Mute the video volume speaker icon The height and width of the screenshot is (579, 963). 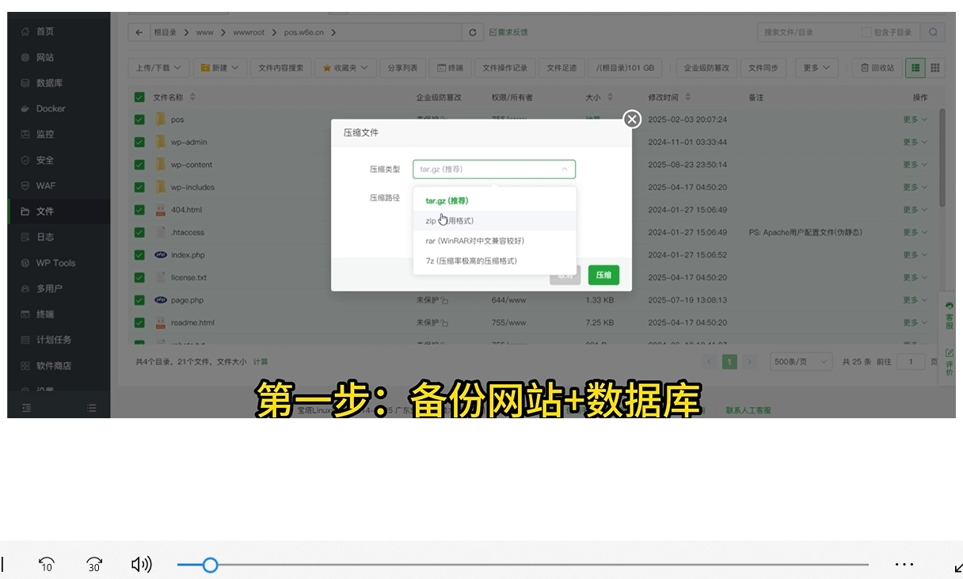pos(141,565)
